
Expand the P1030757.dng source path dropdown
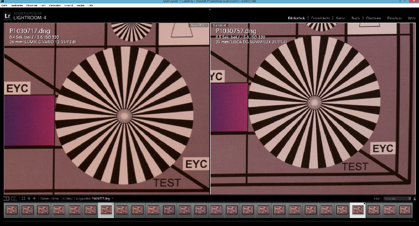coord(112,198)
